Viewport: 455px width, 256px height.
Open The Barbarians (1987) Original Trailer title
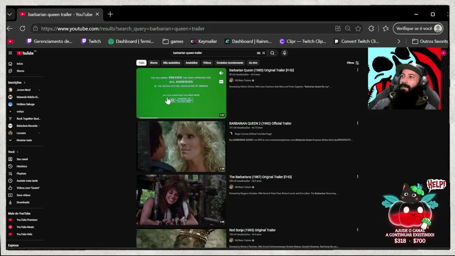click(x=261, y=177)
